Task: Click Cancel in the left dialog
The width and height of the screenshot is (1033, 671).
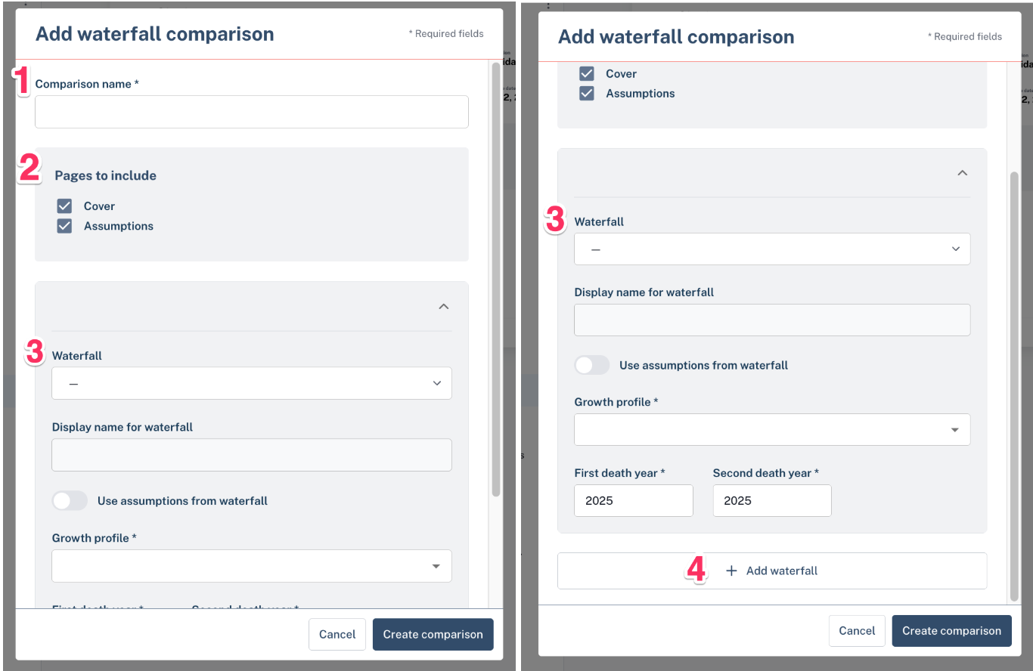Action: [337, 635]
